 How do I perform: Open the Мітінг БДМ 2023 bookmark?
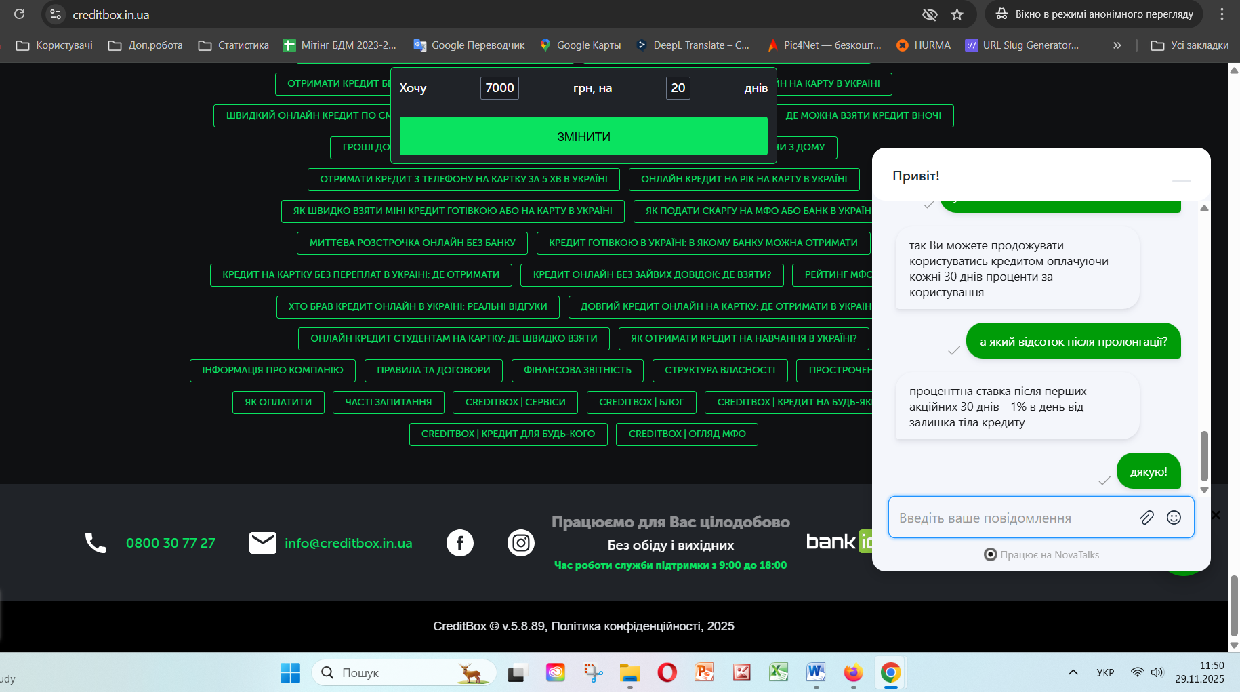coord(339,45)
